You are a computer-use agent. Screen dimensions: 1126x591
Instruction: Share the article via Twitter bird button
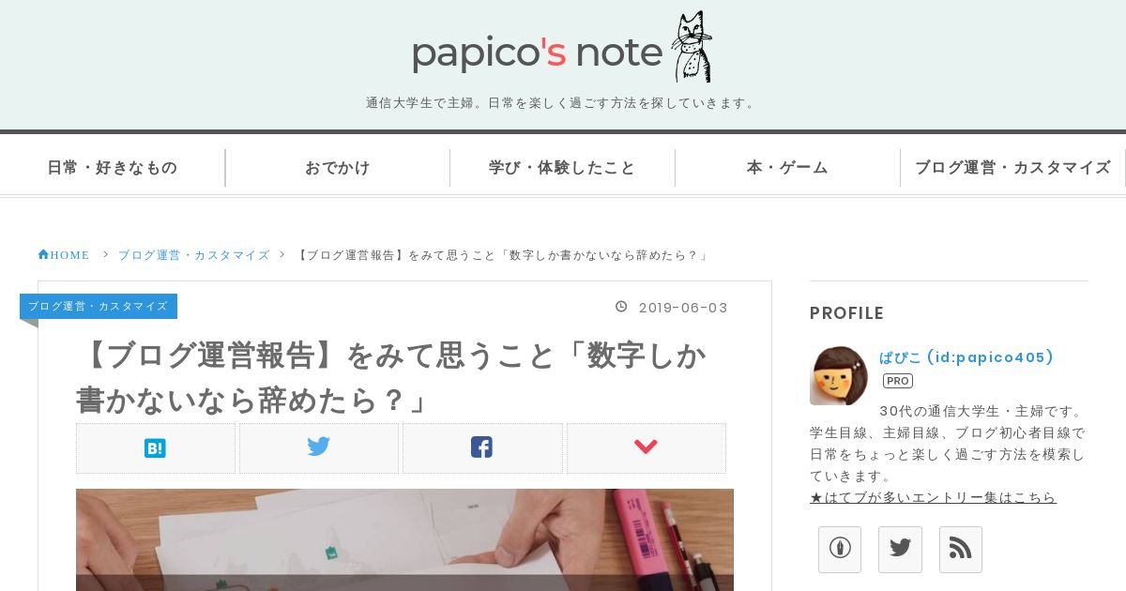(319, 448)
